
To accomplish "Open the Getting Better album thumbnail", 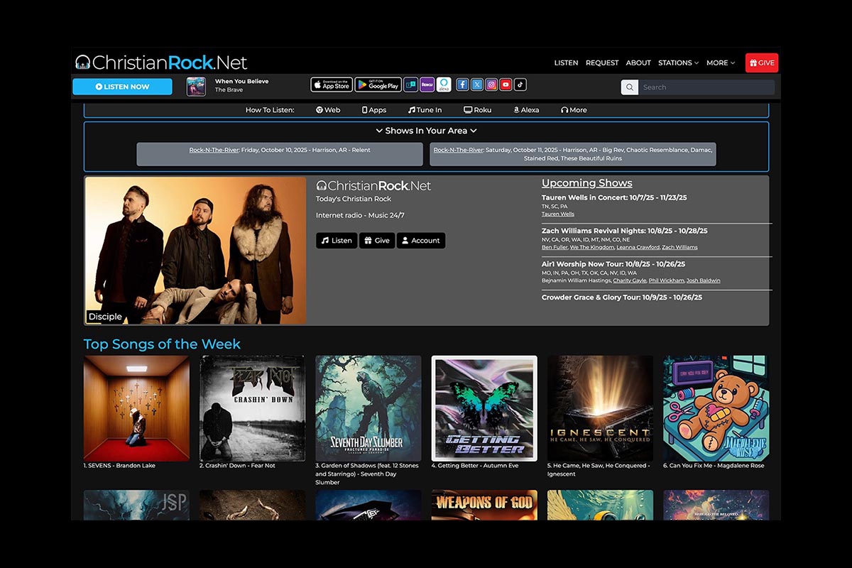I will pos(484,408).
